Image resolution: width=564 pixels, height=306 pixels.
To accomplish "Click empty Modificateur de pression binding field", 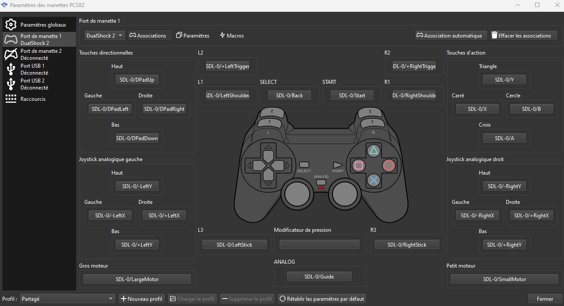I will (319, 244).
